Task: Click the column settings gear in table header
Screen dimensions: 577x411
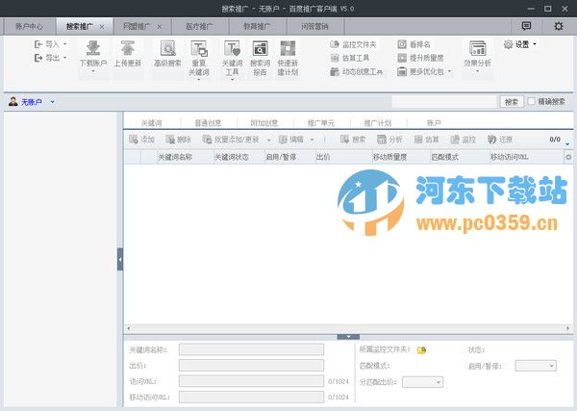Action: [x=568, y=157]
